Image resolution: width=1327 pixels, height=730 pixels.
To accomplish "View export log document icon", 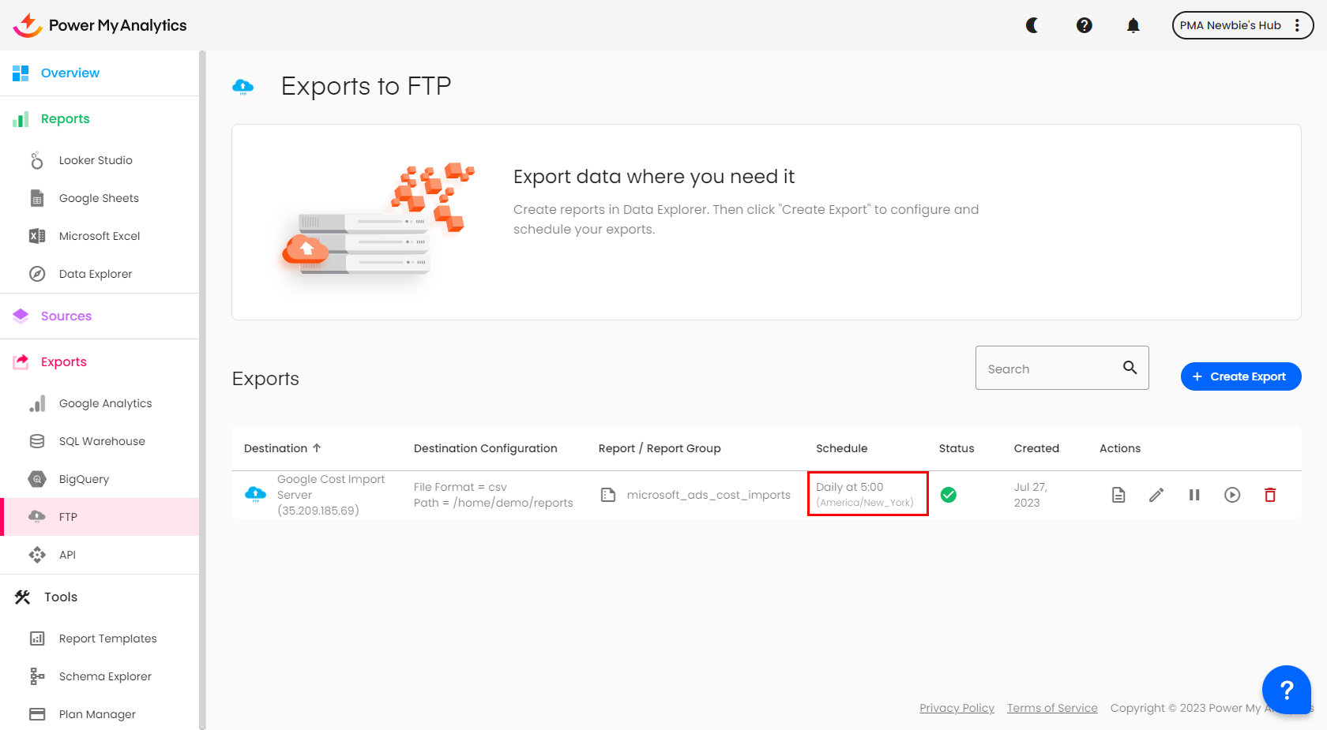I will (x=1118, y=495).
